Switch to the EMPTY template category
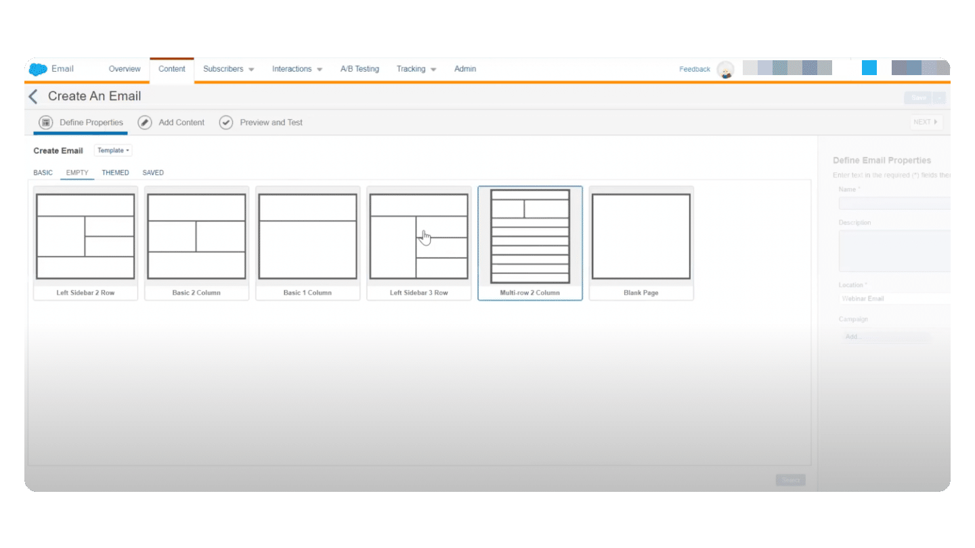The height and width of the screenshot is (548, 975). coord(77,173)
